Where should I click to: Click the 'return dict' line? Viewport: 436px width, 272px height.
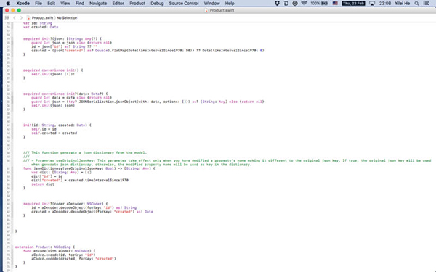(43, 184)
